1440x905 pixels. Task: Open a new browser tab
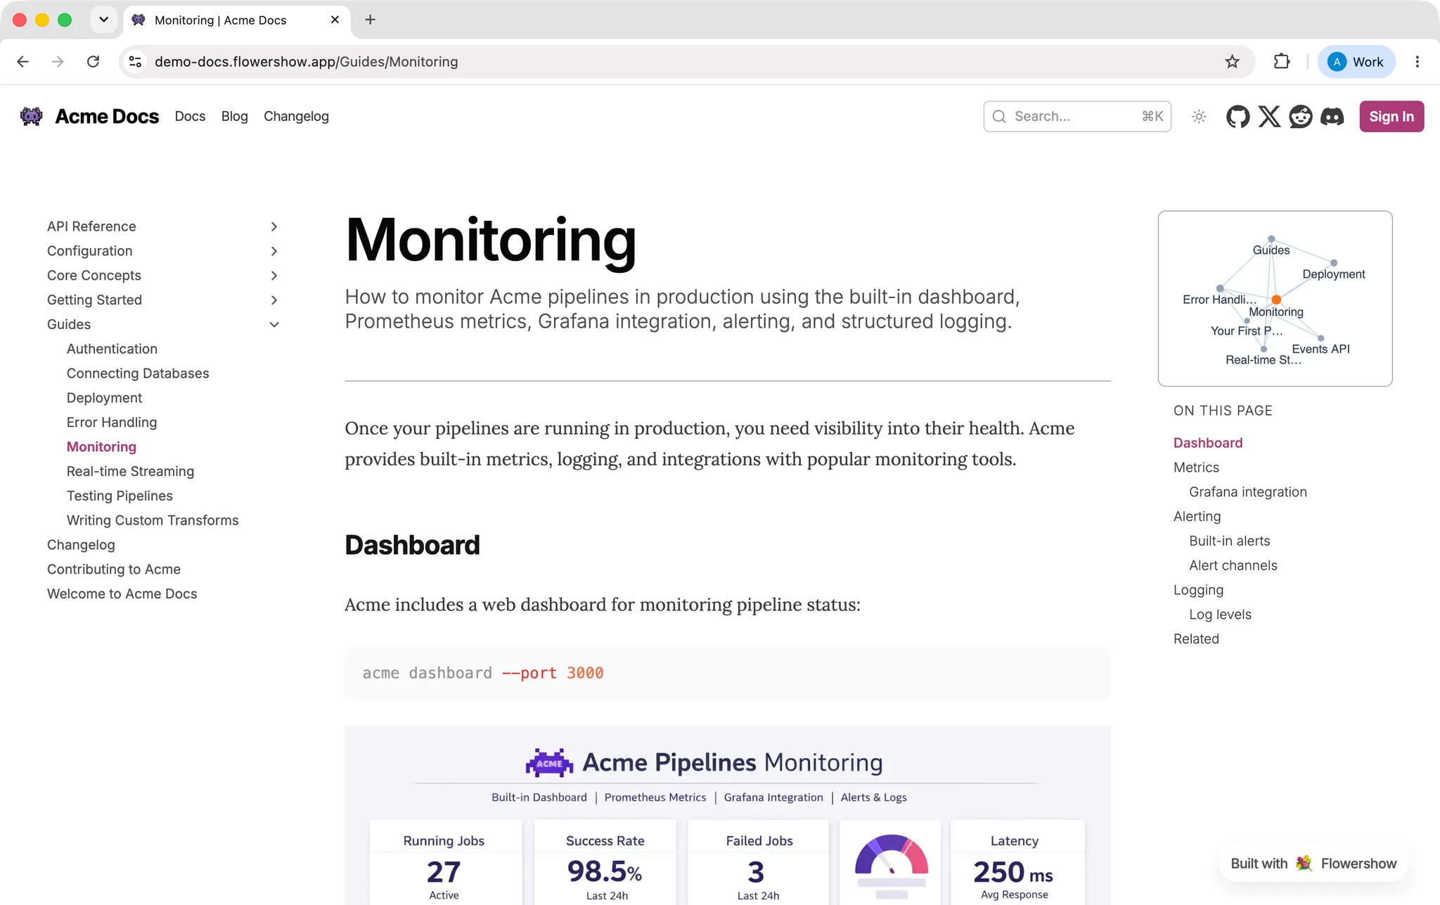click(x=371, y=20)
